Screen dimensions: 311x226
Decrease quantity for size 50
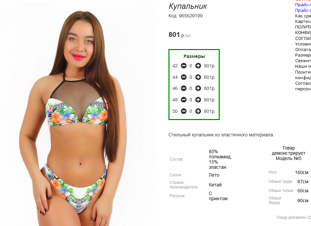pyautogui.click(x=184, y=111)
